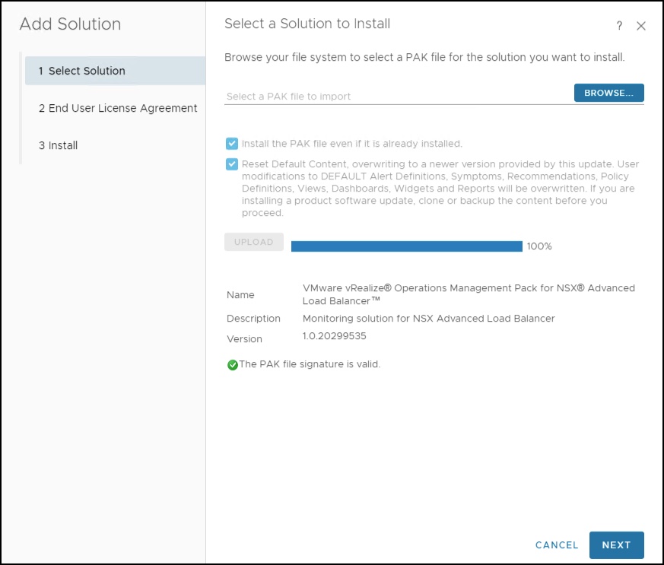Click the blue upload progress bar

(406, 246)
